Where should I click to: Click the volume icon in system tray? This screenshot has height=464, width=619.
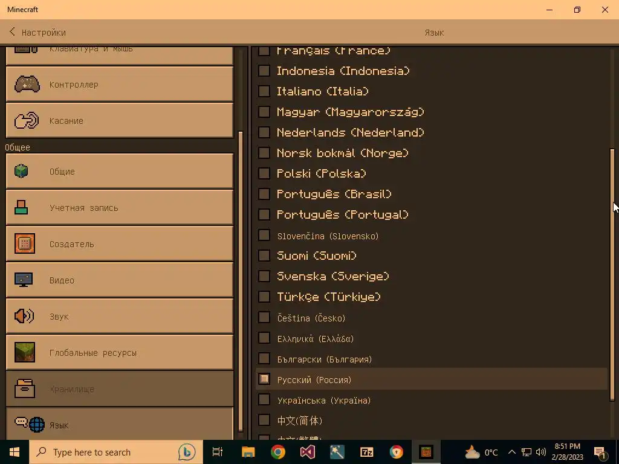pyautogui.click(x=541, y=452)
